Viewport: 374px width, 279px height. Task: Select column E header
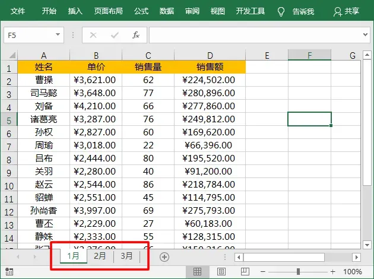267,55
